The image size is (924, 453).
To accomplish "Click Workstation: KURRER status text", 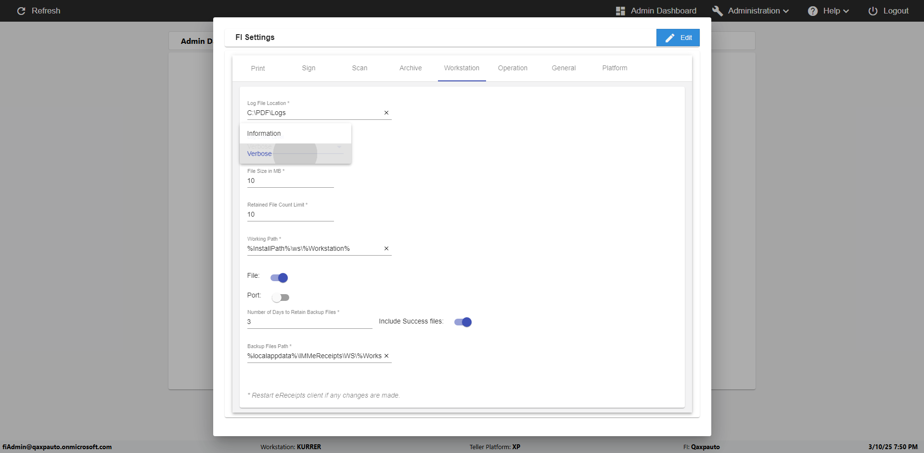I will coord(291,447).
